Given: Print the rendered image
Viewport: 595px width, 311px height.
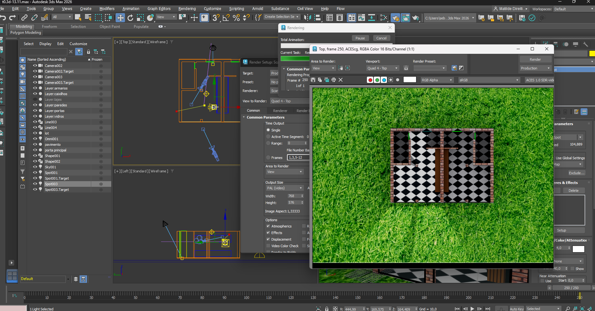Looking at the screenshot, I should click(x=334, y=80).
